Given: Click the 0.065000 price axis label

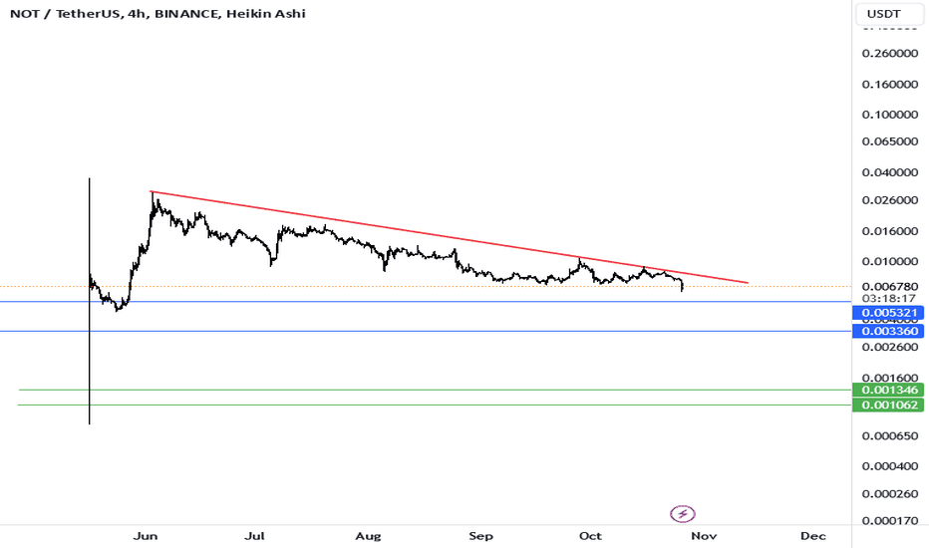Looking at the screenshot, I should pyautogui.click(x=890, y=141).
